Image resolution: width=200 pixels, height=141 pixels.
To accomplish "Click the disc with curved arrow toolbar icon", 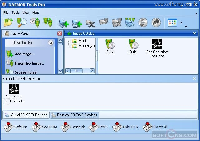I will point(156,23).
